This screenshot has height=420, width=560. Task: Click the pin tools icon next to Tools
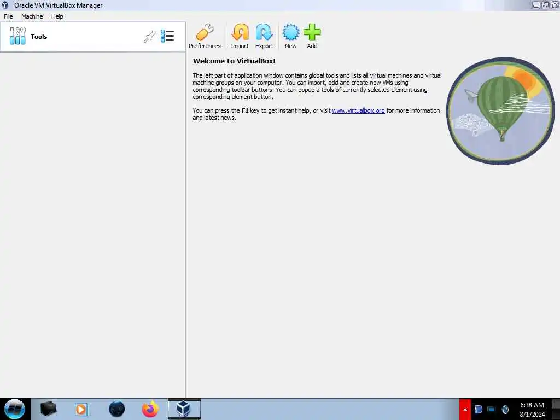150,36
